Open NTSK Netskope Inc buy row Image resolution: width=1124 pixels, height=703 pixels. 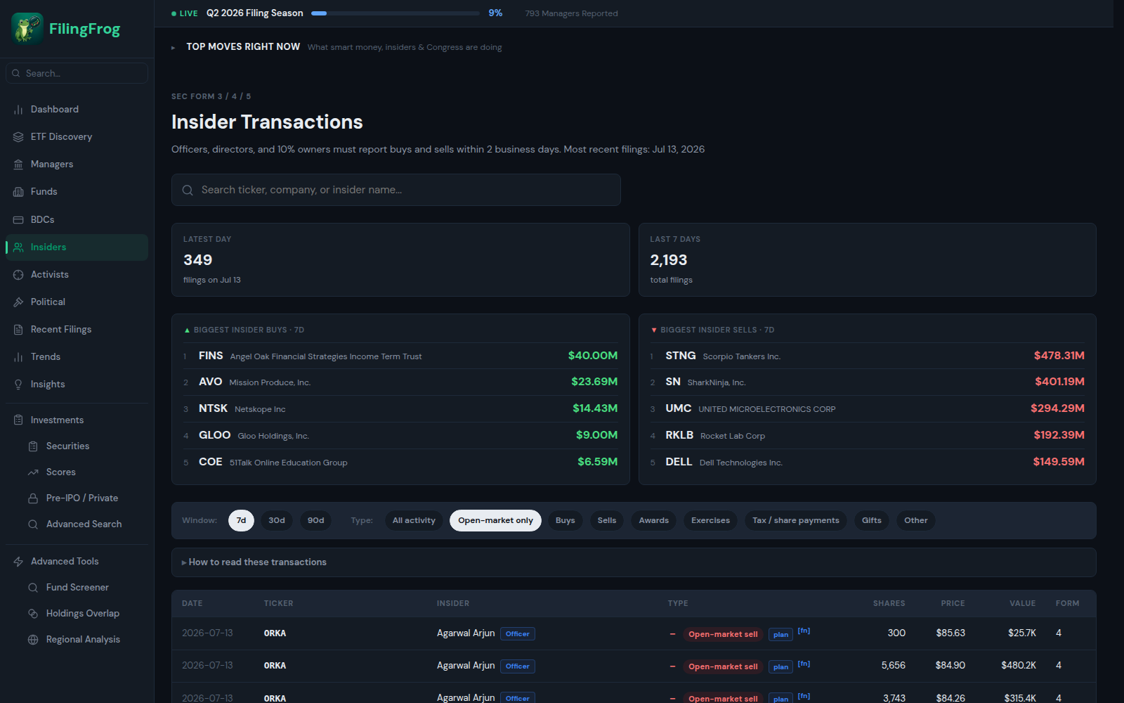click(400, 408)
